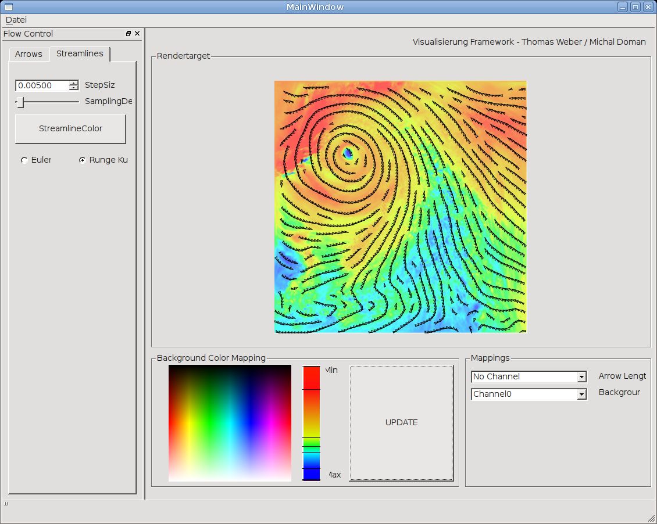The height and width of the screenshot is (524, 657).
Task: Float the Flow Control dock panel
Action: (128, 34)
